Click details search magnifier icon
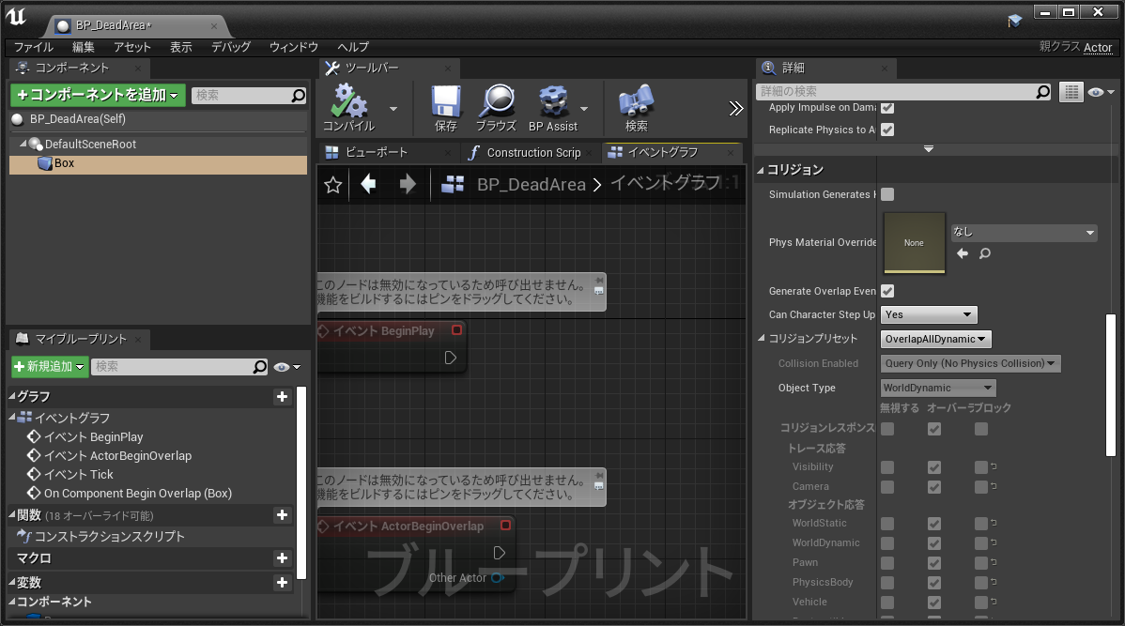Viewport: 1125px width, 626px height. click(1043, 91)
